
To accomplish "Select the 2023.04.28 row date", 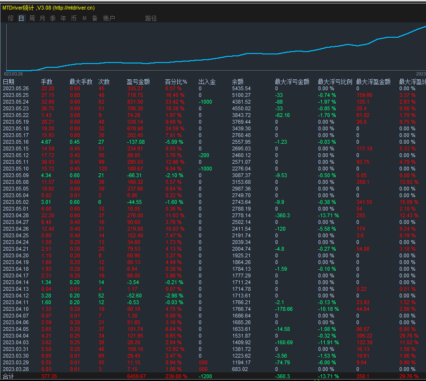I will pos(16,215).
